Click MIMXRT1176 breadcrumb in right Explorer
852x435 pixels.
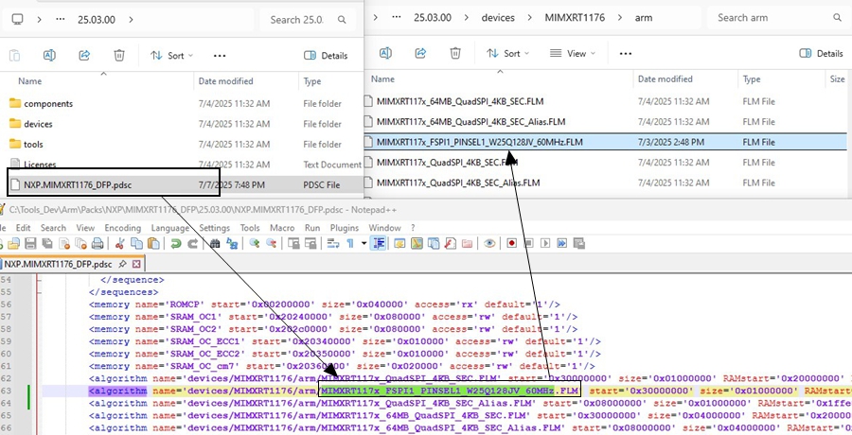coord(575,17)
